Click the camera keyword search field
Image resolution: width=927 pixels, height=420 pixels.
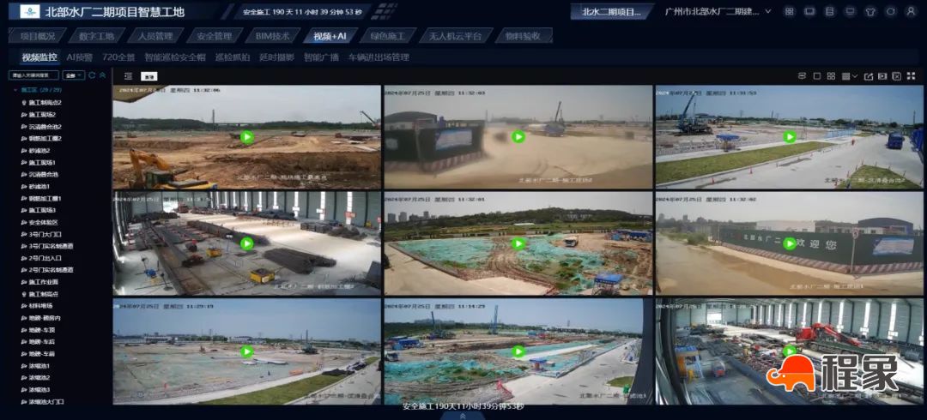(x=33, y=75)
